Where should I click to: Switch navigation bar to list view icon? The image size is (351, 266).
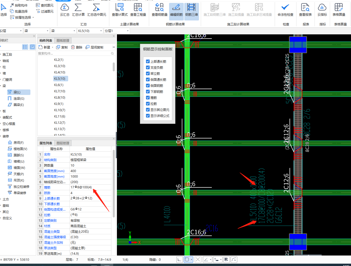click(x=25, y=47)
